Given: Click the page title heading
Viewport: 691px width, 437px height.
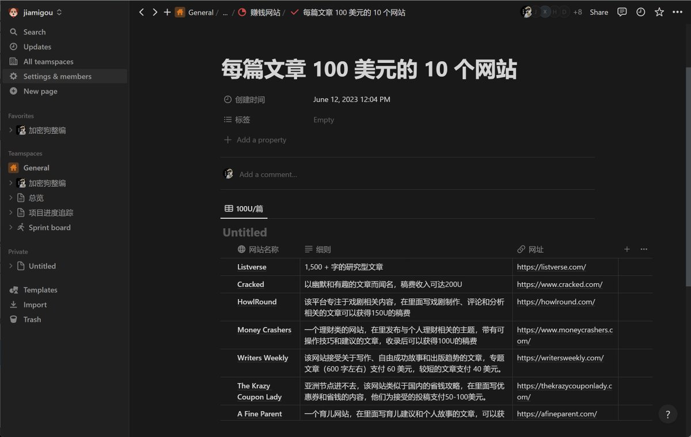Looking at the screenshot, I should tap(369, 70).
